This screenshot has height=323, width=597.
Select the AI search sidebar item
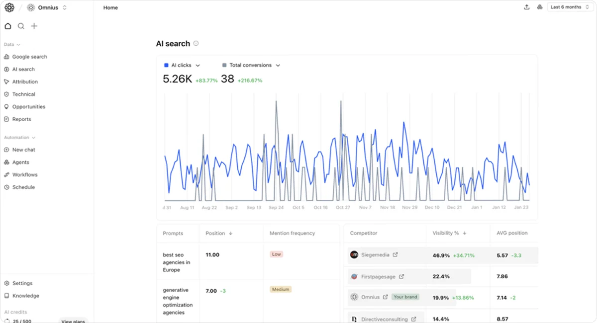tap(23, 69)
